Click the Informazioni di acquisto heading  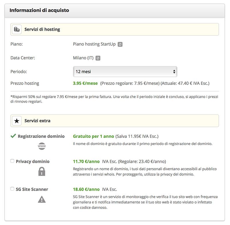pyautogui.click(x=39, y=10)
